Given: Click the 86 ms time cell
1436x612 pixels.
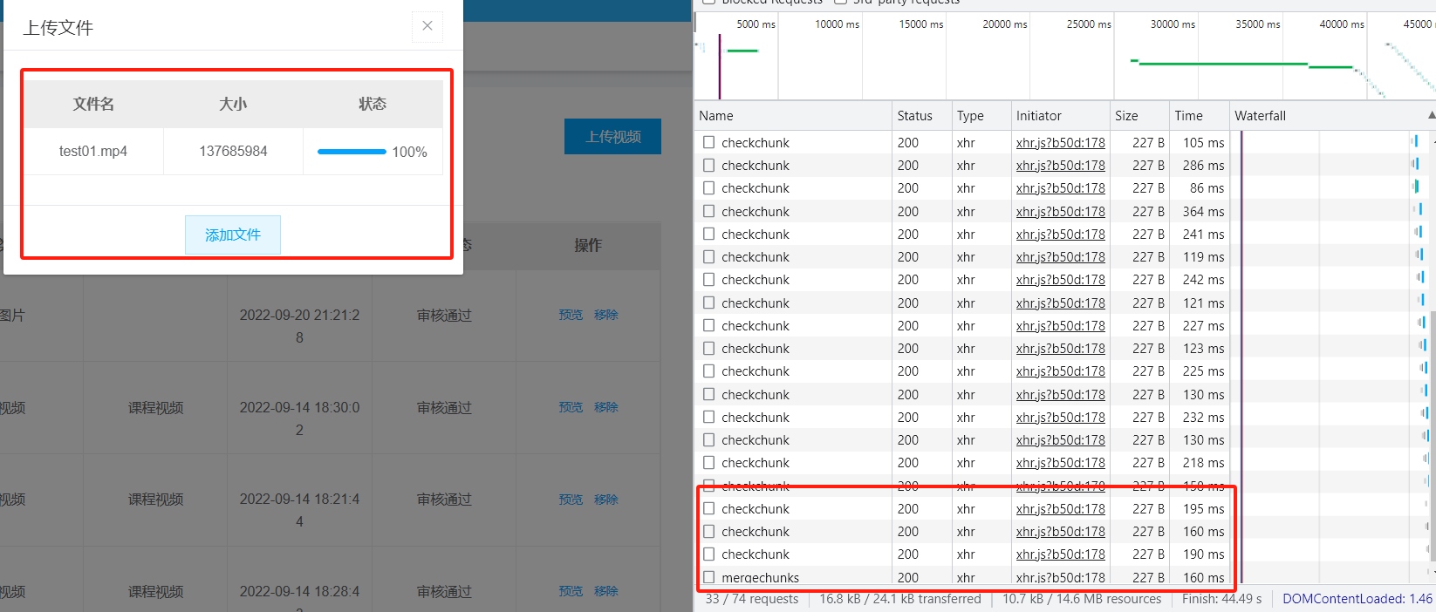Looking at the screenshot, I should click(1207, 187).
